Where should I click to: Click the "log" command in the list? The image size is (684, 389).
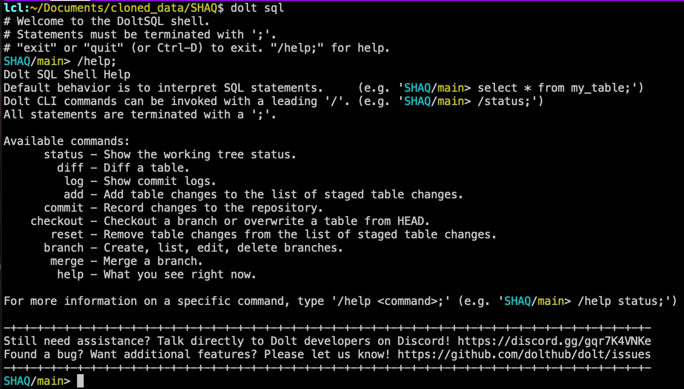[x=73, y=181]
